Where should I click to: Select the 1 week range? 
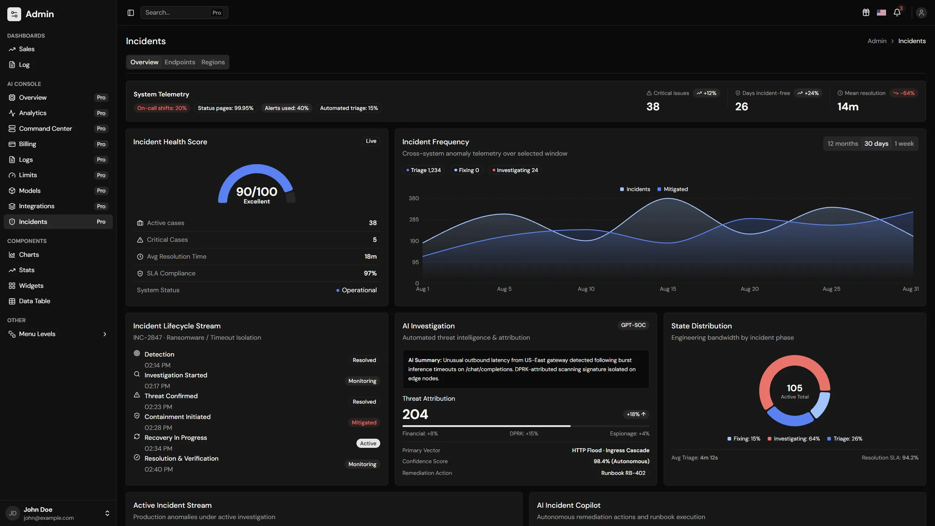click(x=904, y=144)
